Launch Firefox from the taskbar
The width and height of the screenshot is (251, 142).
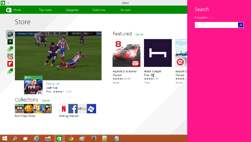[93, 138]
